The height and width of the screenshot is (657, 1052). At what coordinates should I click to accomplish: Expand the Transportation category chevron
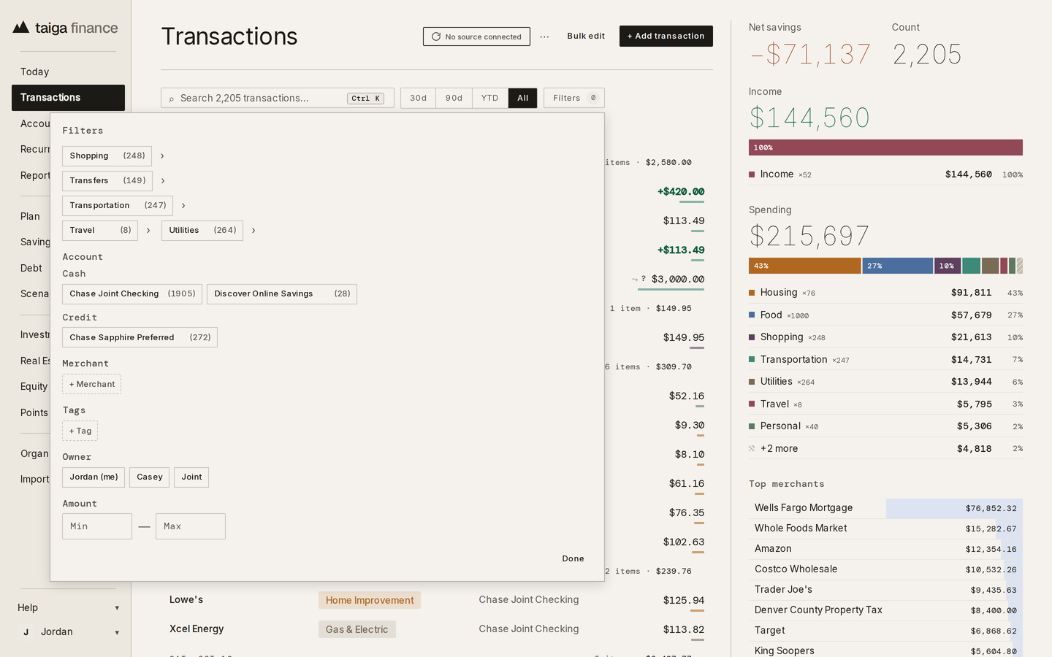click(183, 206)
